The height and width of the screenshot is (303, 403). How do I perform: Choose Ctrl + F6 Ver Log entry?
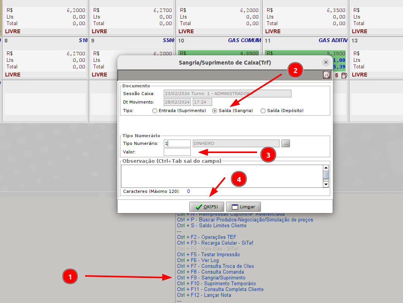198,260
